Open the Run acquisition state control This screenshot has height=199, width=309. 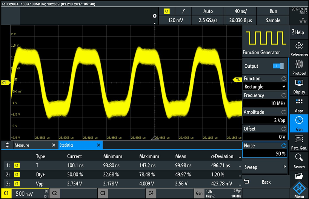[273, 12]
